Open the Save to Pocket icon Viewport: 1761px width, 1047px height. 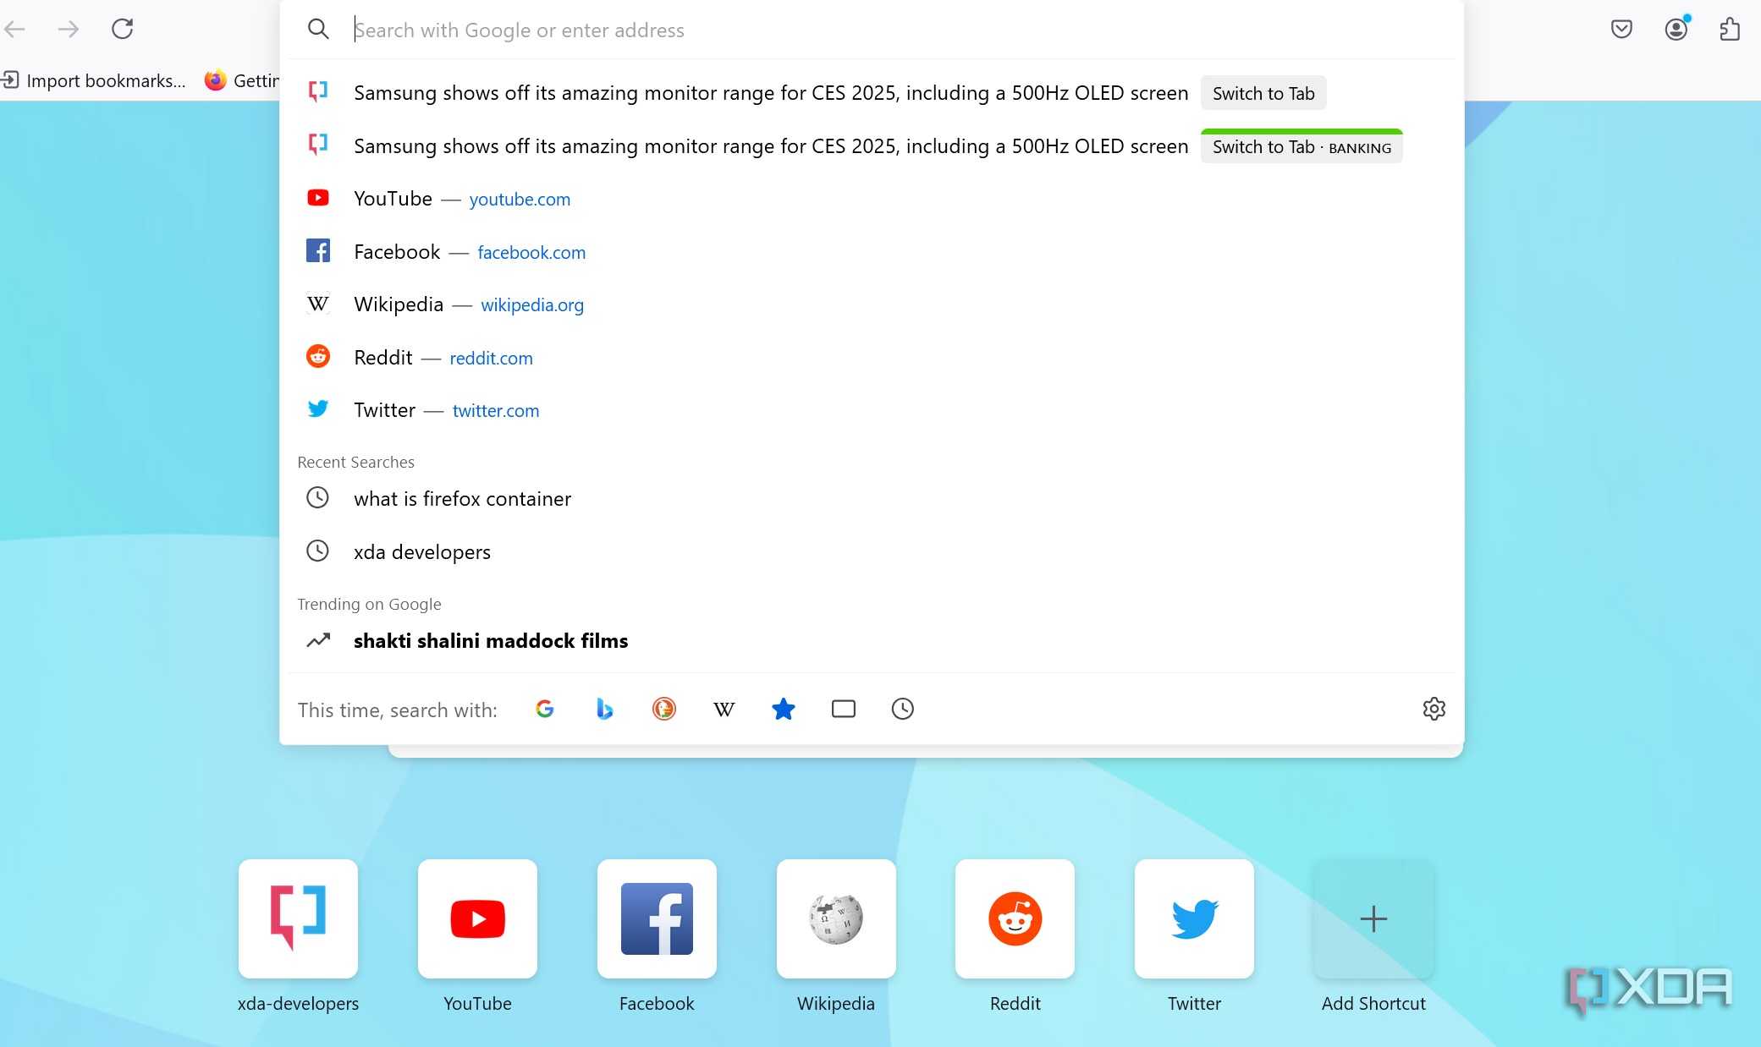click(1621, 30)
